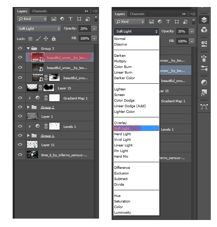This screenshot has height=227, width=217.
Task: Switch to Channels tab in right panel
Action: 137,14
